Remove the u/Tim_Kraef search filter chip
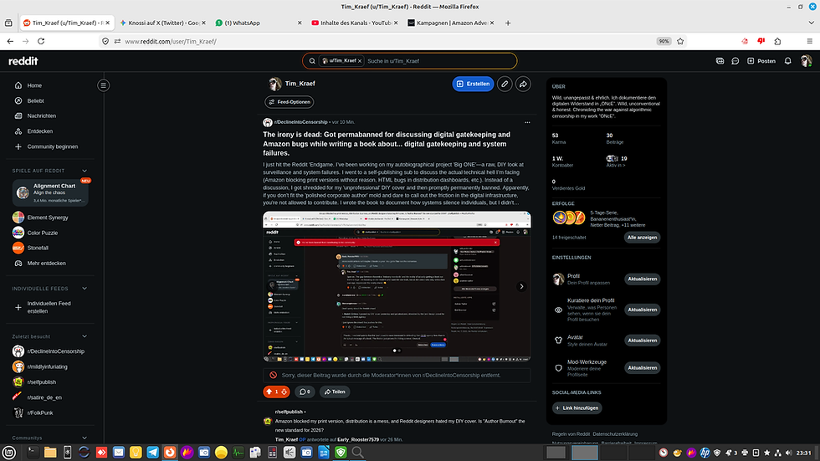 coord(360,61)
